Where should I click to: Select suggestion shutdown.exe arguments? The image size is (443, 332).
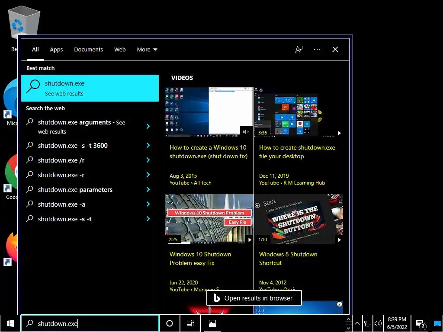[x=81, y=127]
